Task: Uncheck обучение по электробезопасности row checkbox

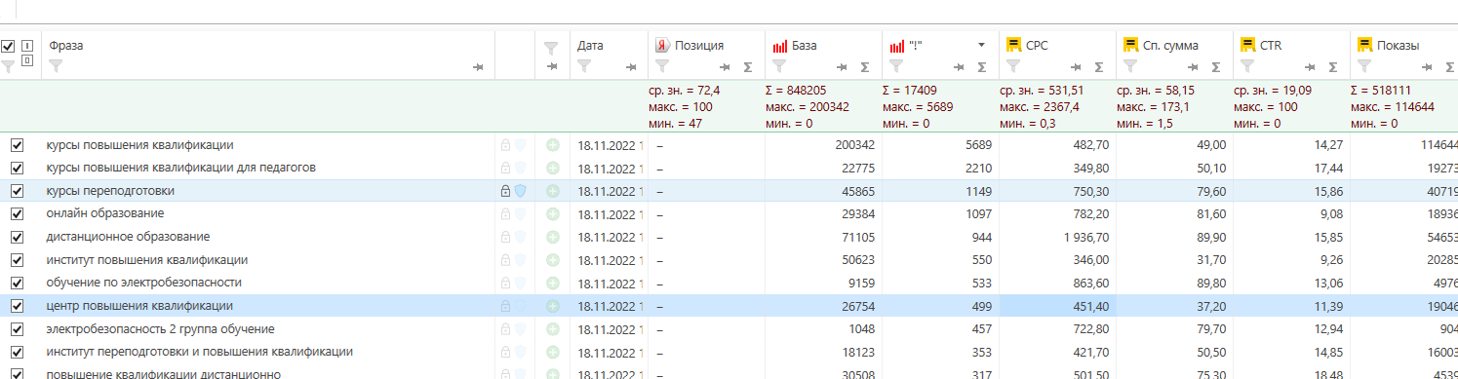Action: pos(17,283)
